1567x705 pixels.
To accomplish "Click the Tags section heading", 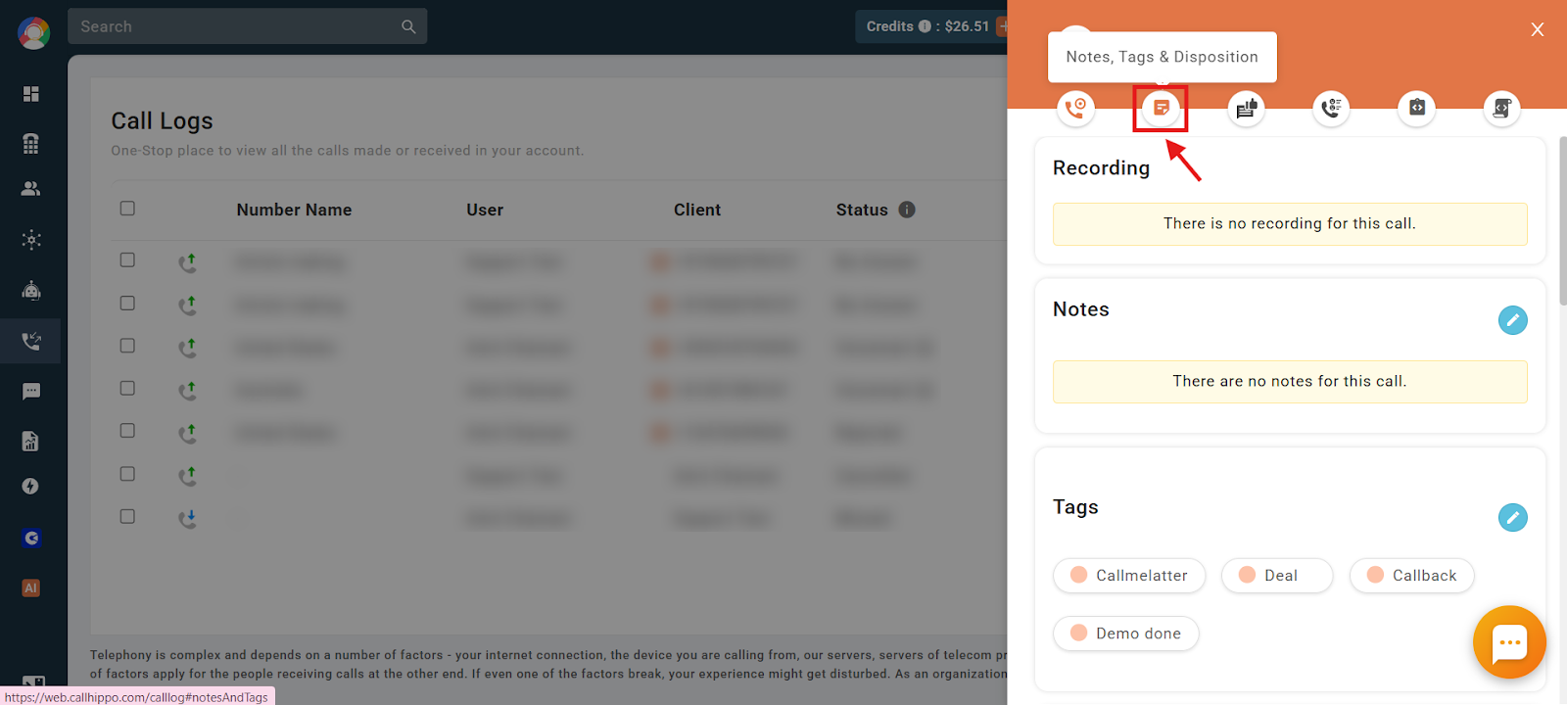I will (1075, 507).
